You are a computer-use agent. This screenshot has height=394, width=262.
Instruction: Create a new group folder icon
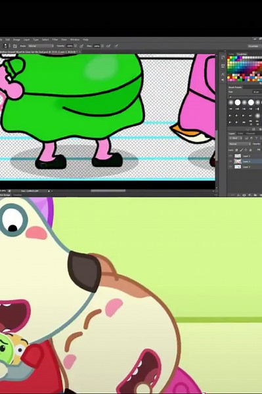255,195
